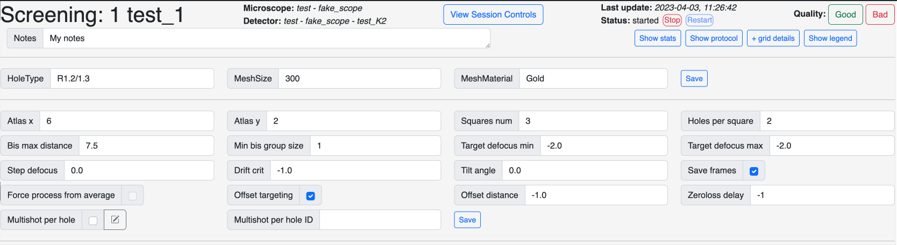Image resolution: width=897 pixels, height=245 pixels.
Task: Mark quality as Bad
Action: (x=879, y=15)
